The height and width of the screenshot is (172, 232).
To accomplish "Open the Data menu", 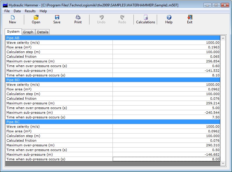I will 17,11.
